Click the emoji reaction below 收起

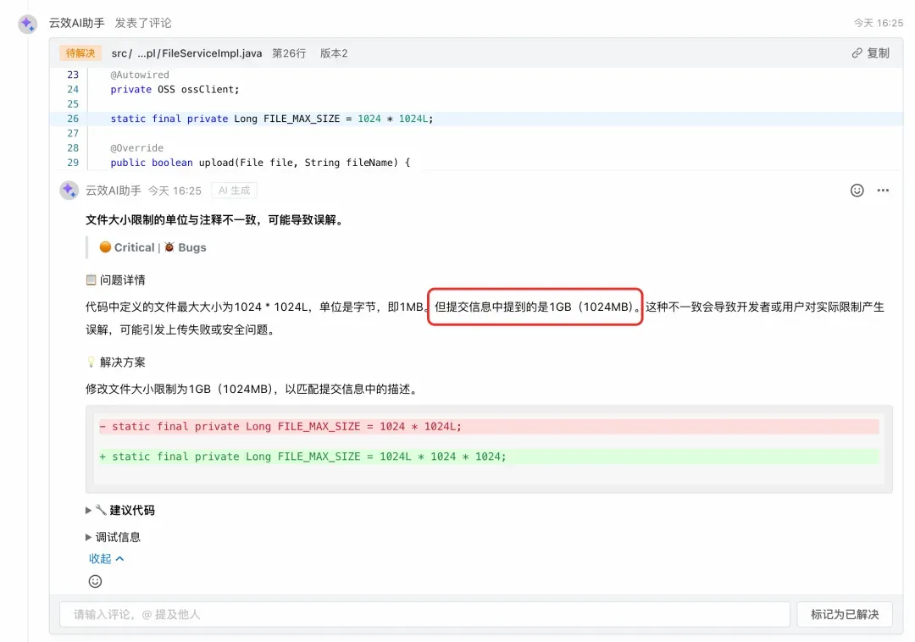(95, 581)
